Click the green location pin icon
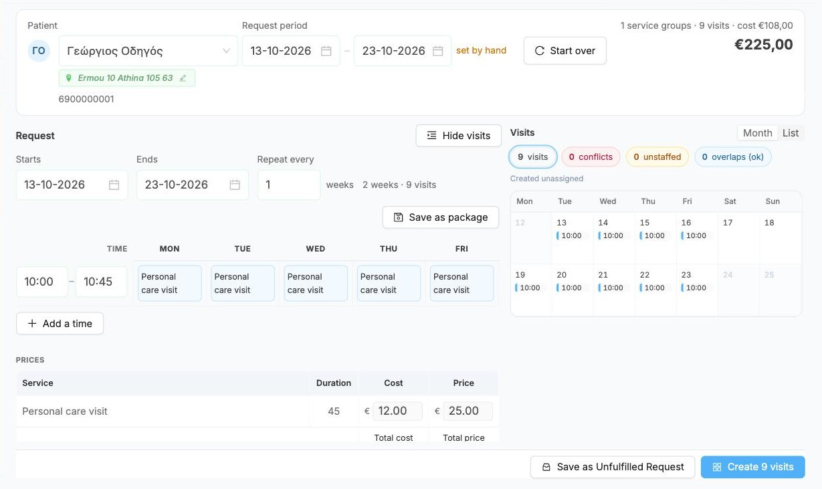Screen dimensions: 822x489 pos(69,78)
